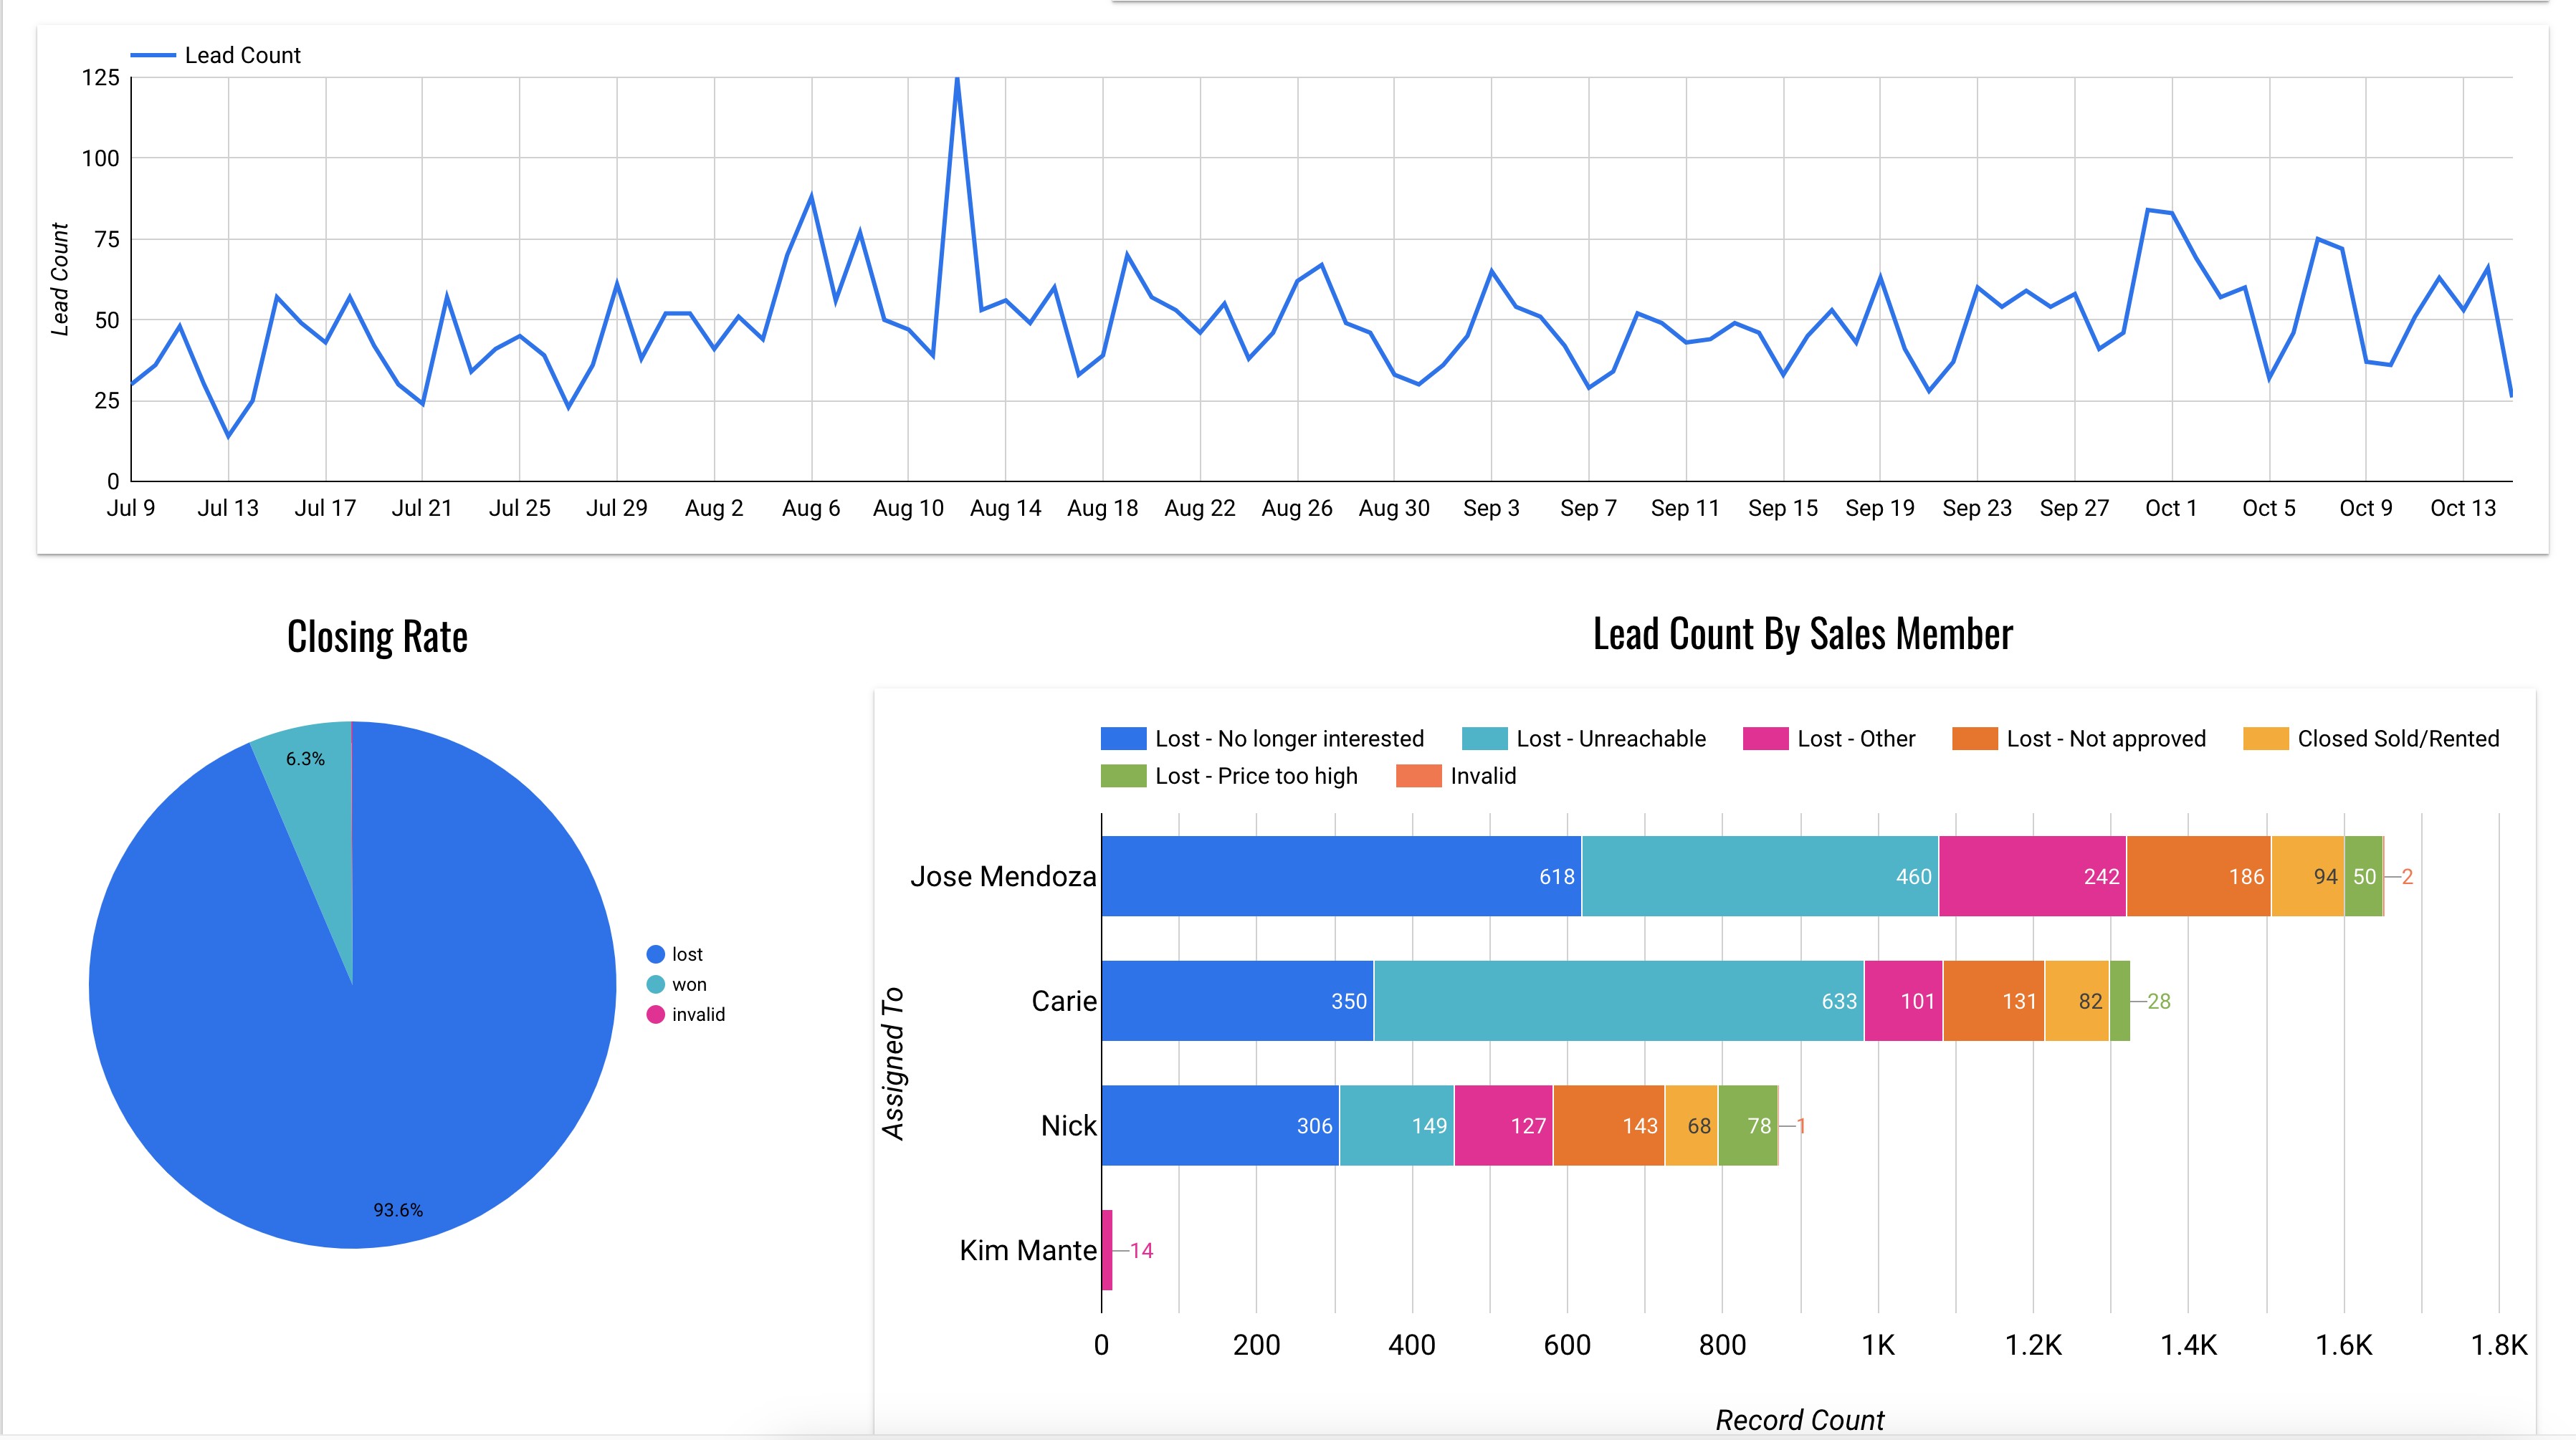Select Nick's 149 Unreachable segment

coord(1396,1126)
